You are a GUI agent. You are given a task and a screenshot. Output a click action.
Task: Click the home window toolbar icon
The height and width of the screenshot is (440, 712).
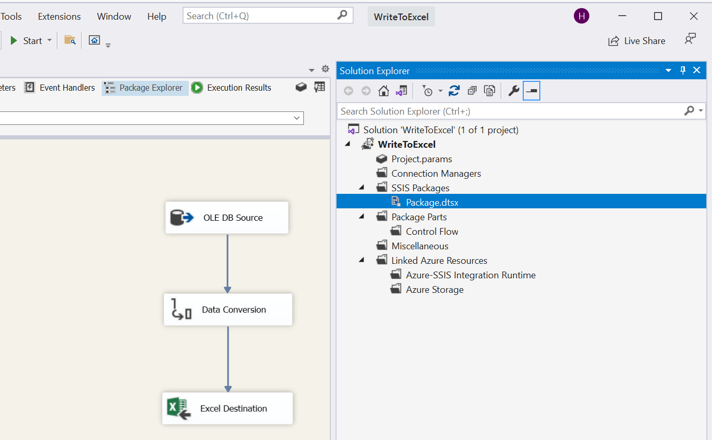[94, 40]
